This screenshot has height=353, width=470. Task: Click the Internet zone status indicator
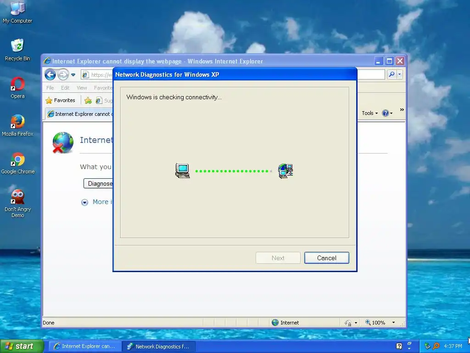pyautogui.click(x=285, y=323)
